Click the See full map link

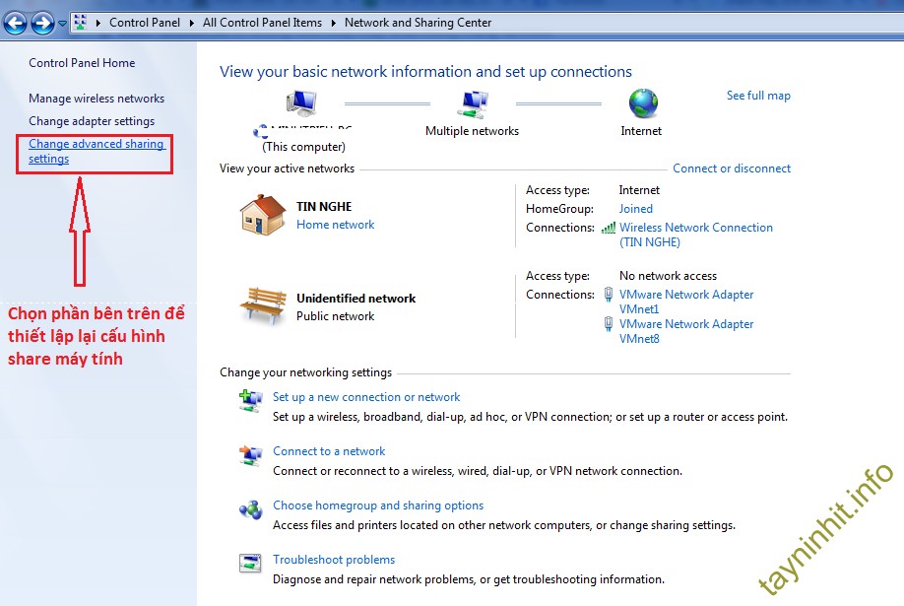click(758, 96)
